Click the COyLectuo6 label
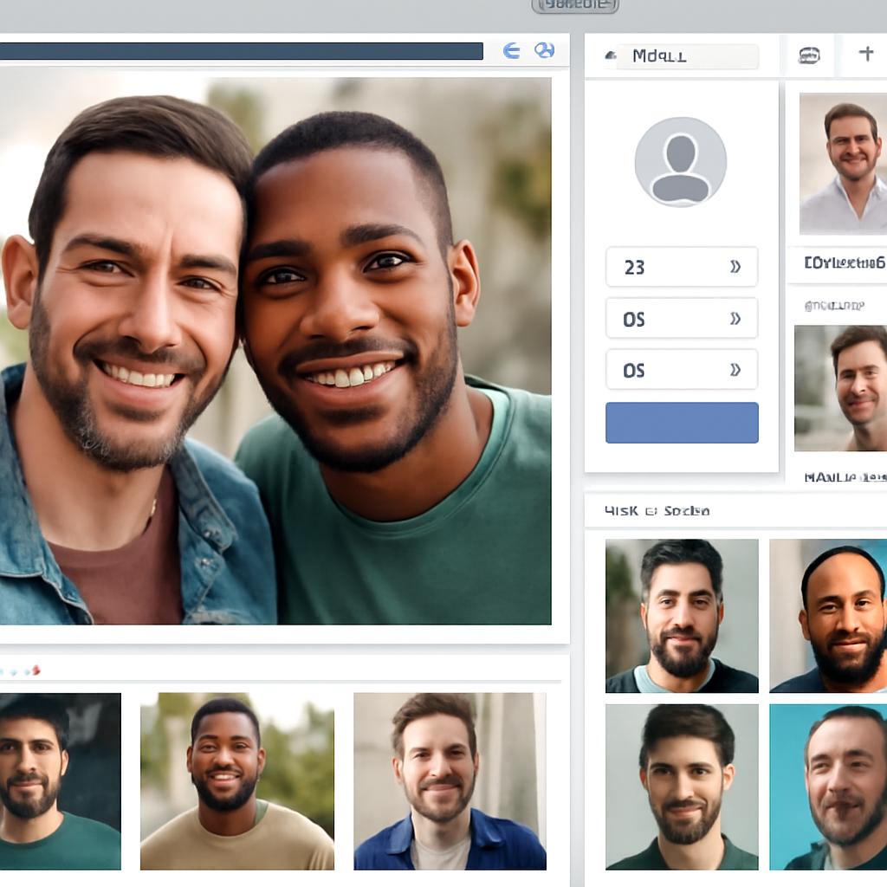 click(x=844, y=262)
